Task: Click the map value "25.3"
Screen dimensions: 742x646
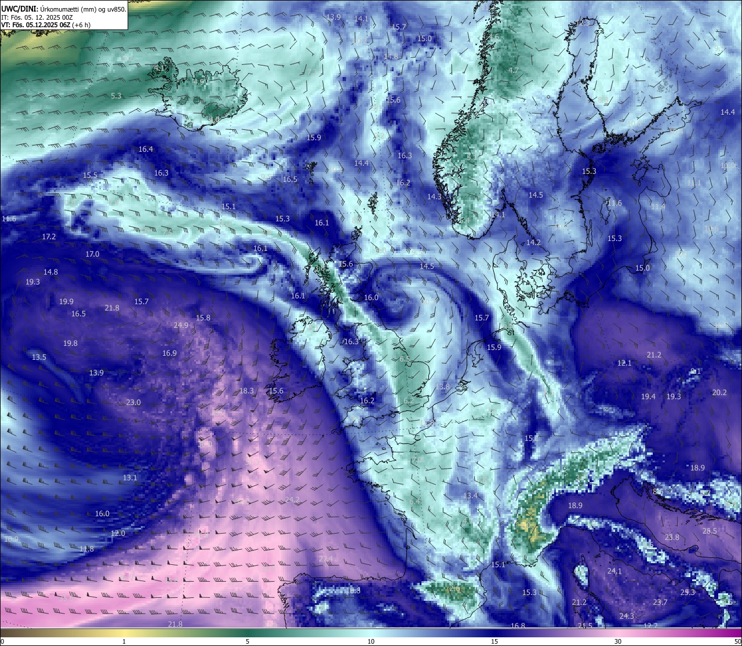Action: click(x=688, y=592)
